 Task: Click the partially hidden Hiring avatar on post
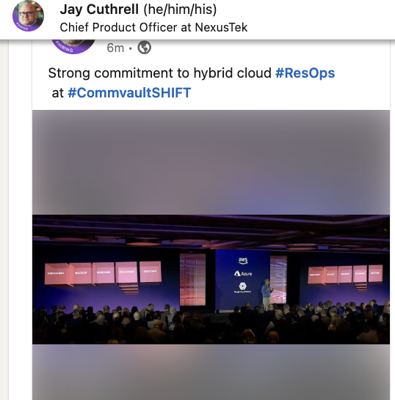73,47
